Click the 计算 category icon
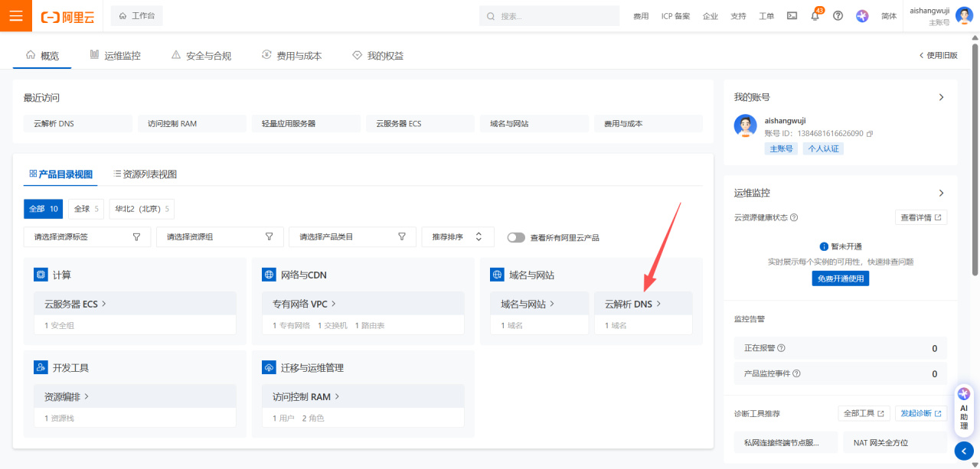Screen dimensions: 980x469 (41, 275)
